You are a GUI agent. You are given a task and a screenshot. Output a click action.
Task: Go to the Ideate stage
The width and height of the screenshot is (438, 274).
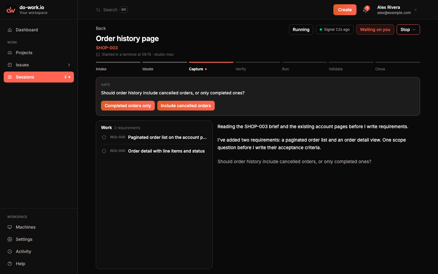coord(165,67)
